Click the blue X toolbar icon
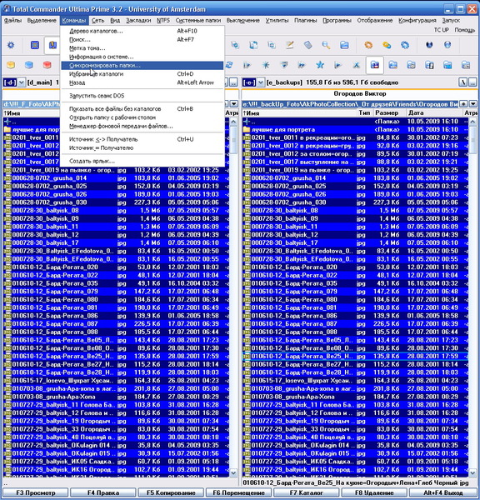480x500 pixels. [357, 65]
